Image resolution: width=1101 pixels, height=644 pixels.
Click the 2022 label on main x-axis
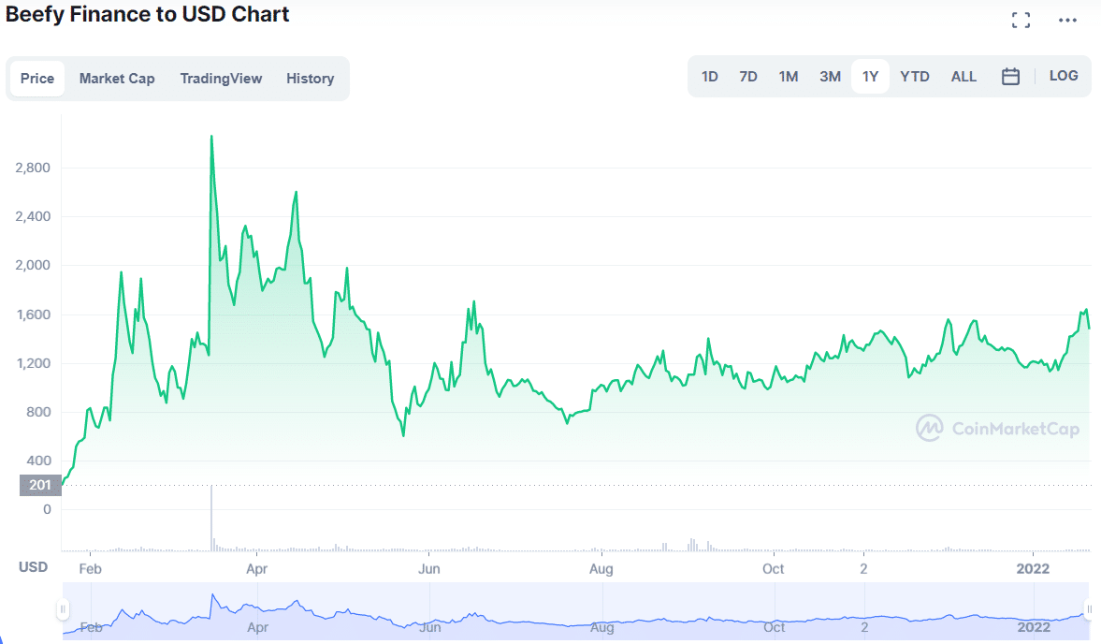coord(1033,569)
